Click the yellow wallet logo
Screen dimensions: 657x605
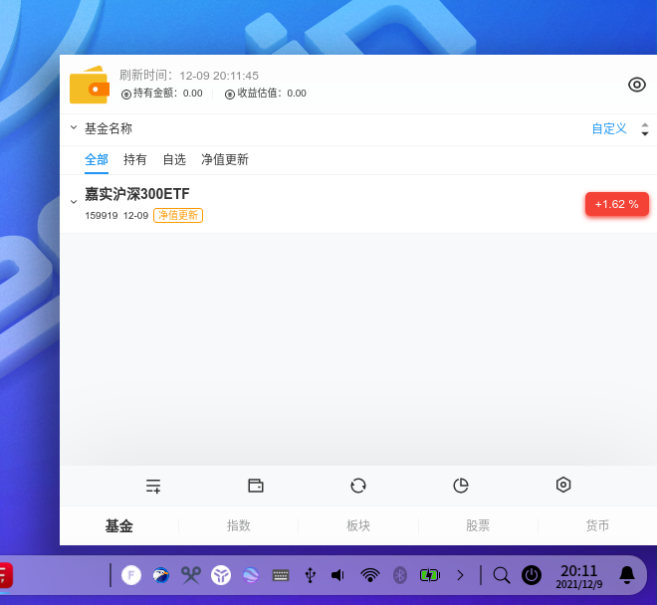(89, 86)
